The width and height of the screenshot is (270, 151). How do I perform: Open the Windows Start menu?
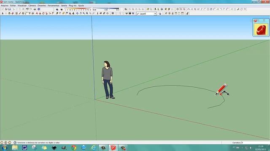pyautogui.click(x=5, y=148)
